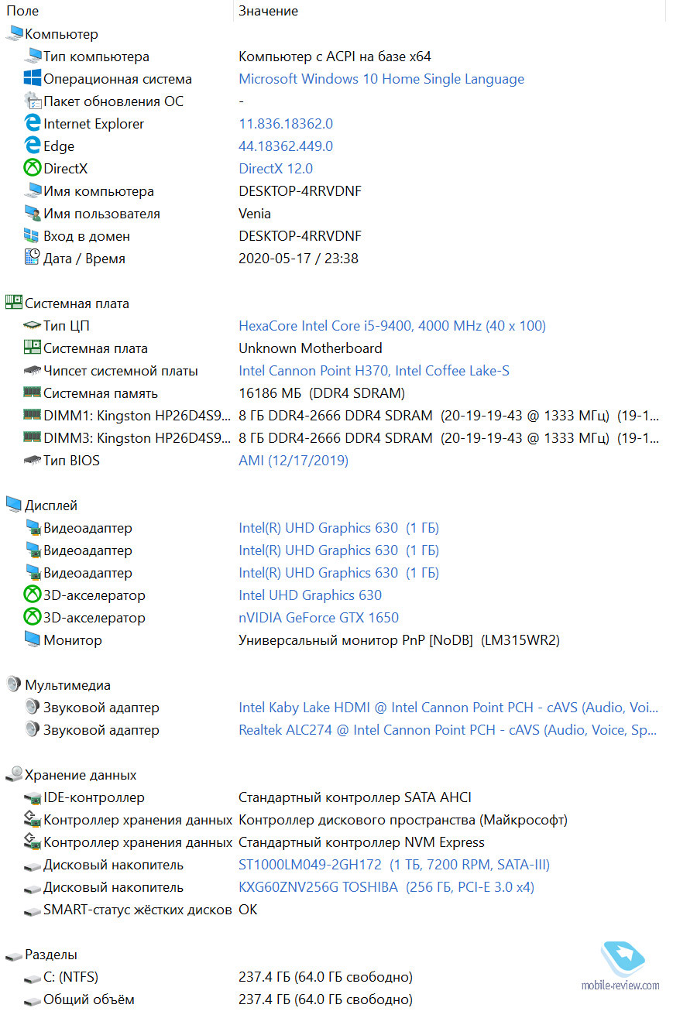The width and height of the screenshot is (697, 1025).
Task: Click the Дисплей section monitor icon
Action: point(14,505)
